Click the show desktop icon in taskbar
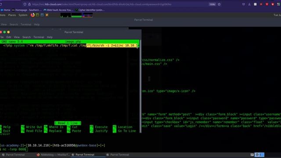Viewport: 281px width, 158px height. (252, 154)
